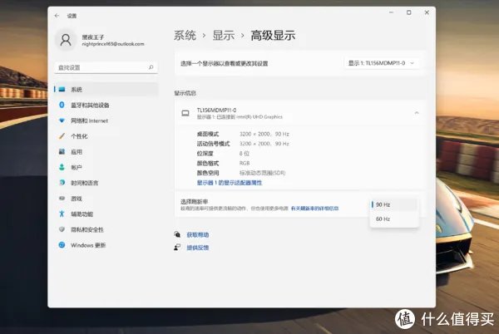Click the RGB color format value
This screenshot has height=334, width=499.
(x=245, y=163)
